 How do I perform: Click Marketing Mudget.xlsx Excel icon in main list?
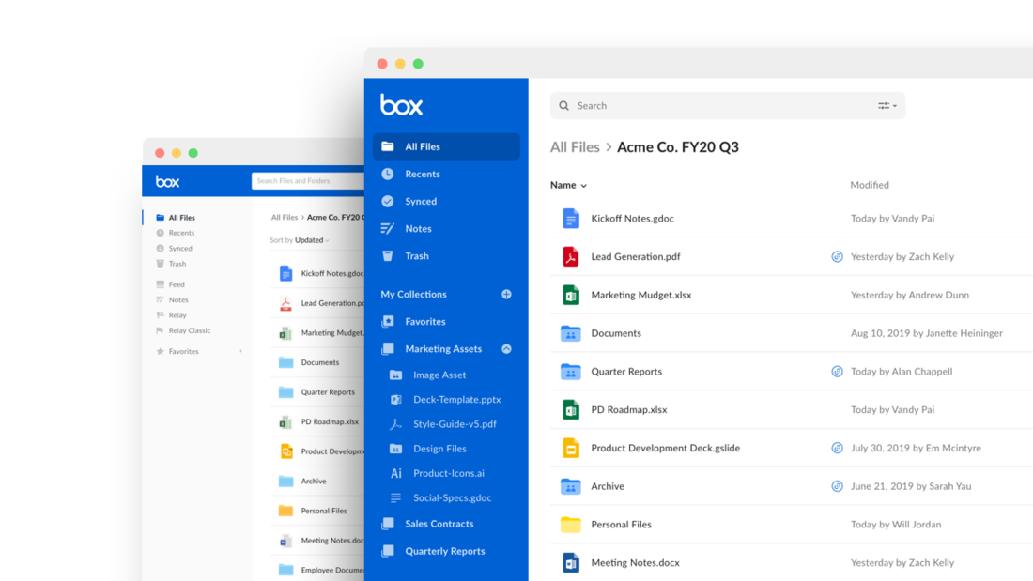tap(571, 295)
